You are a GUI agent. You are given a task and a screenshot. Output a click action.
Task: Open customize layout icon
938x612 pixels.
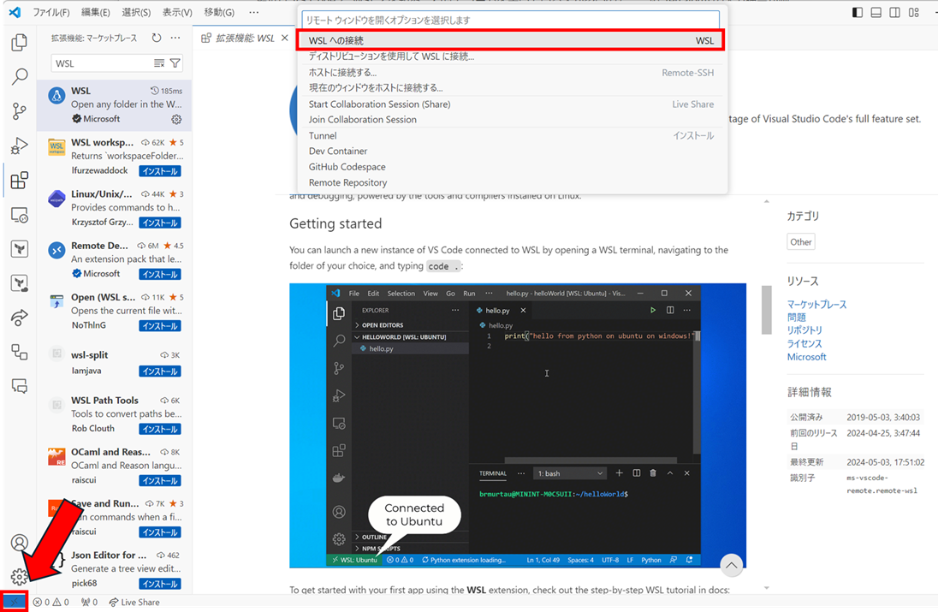click(914, 13)
